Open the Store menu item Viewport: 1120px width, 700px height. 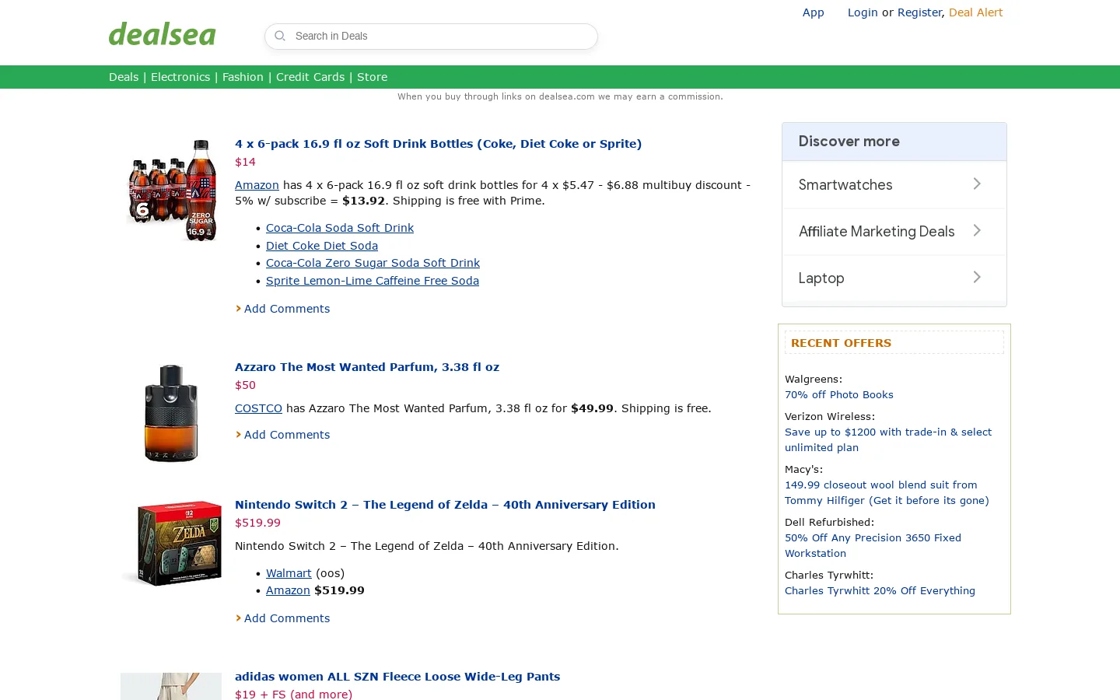coord(372,77)
